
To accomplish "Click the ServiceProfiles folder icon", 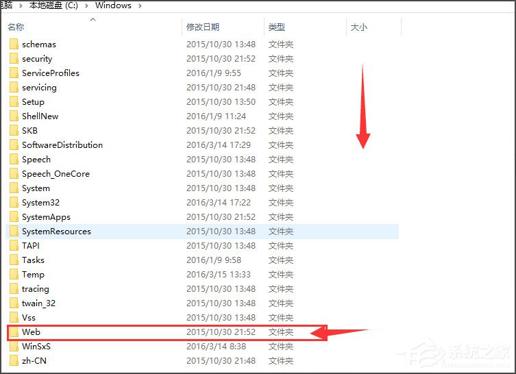I will click(14, 73).
